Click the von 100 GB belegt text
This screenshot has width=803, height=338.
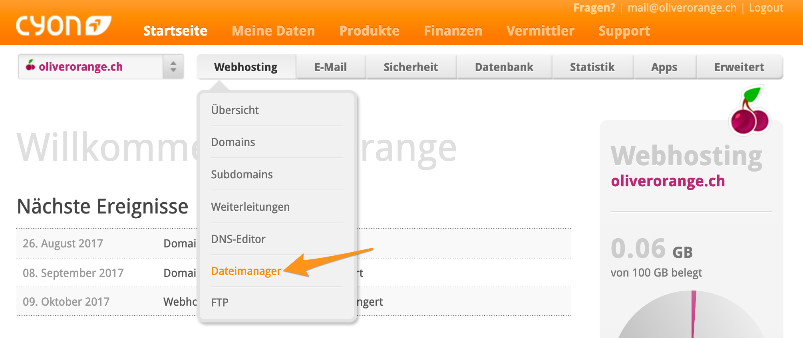click(x=656, y=273)
